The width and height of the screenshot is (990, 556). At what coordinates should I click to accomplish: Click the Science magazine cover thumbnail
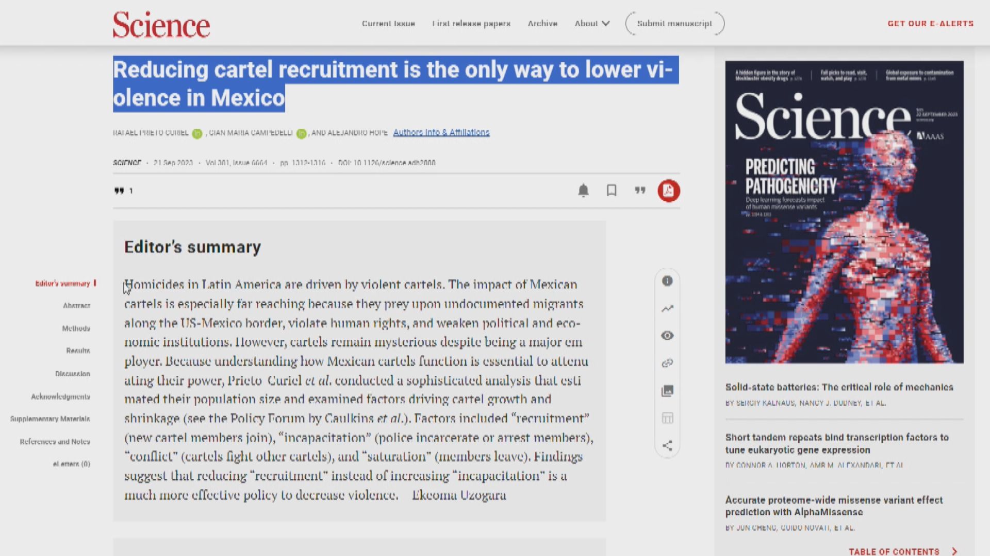coord(844,212)
